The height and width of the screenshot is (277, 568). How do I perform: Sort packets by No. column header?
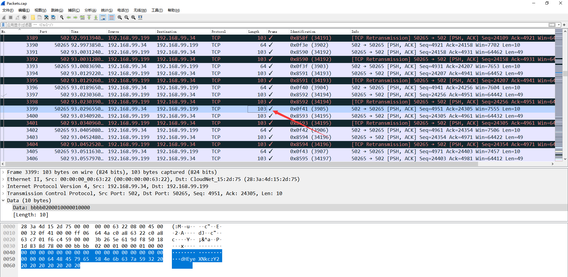point(20,32)
